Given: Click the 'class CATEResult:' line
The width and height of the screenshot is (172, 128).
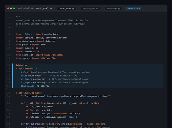Looking at the screenshot, I should [27, 69].
